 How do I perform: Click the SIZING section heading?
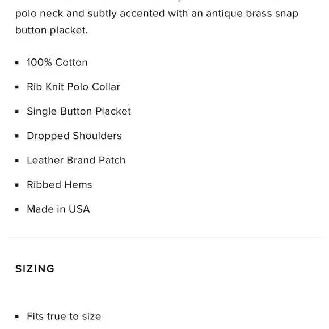pyautogui.click(x=35, y=269)
